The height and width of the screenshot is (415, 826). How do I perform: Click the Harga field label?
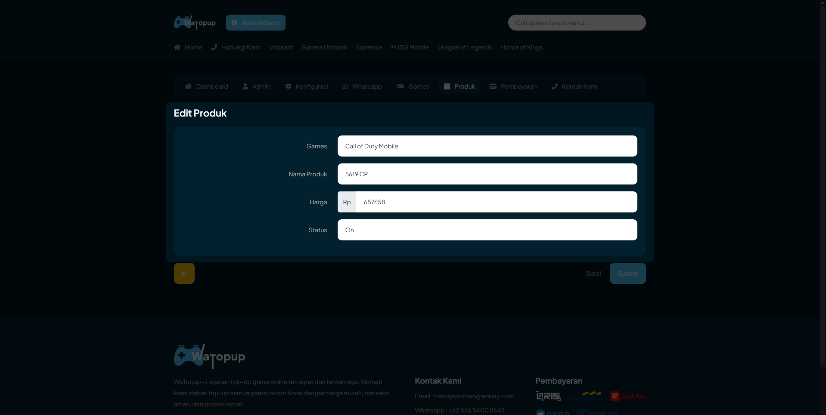(x=318, y=202)
